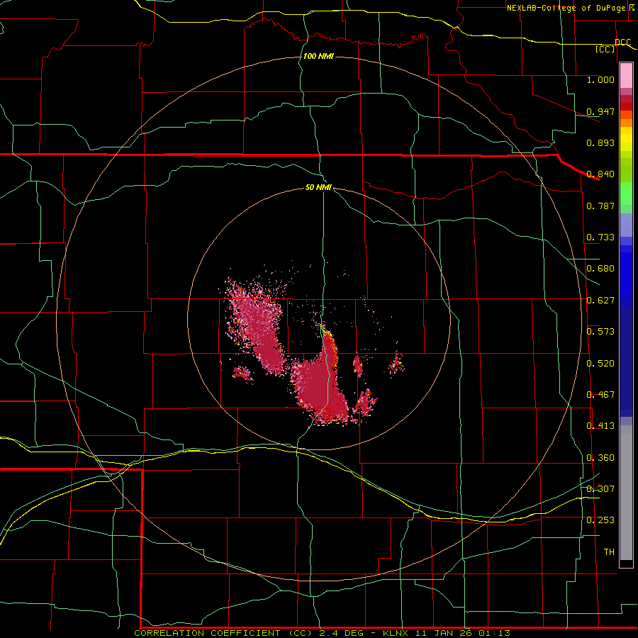Select the 0.733 scale value

tap(600, 237)
